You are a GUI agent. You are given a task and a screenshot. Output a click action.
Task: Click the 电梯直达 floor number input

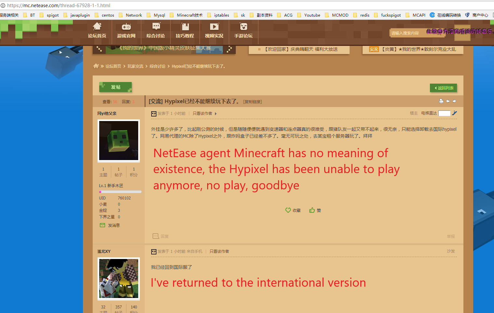pyautogui.click(x=444, y=113)
